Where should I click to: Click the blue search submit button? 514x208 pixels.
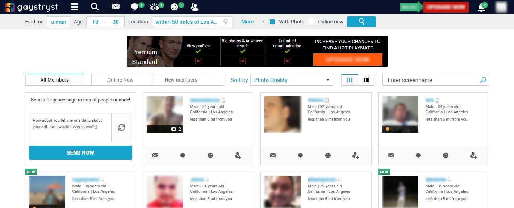[361, 22]
